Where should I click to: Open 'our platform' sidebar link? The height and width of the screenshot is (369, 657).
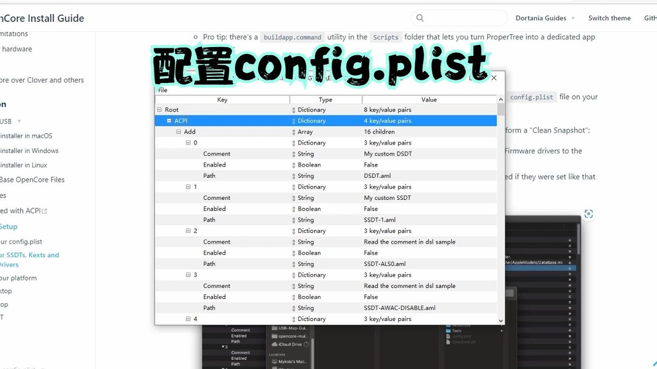pyautogui.click(x=18, y=278)
